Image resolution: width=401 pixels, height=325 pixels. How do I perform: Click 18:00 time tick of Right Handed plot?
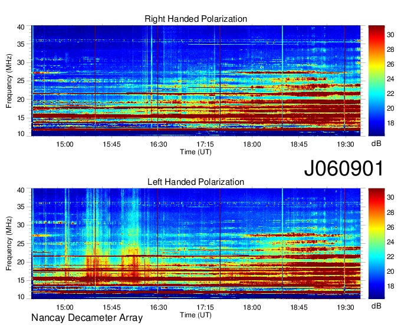[252, 144]
